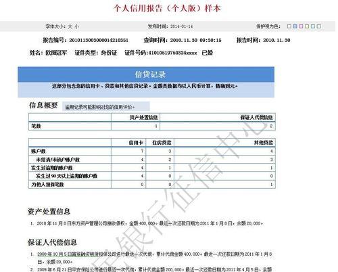Choose the blue eye-protection color swatch
The height and width of the screenshot is (272, 338).
tap(295, 26)
